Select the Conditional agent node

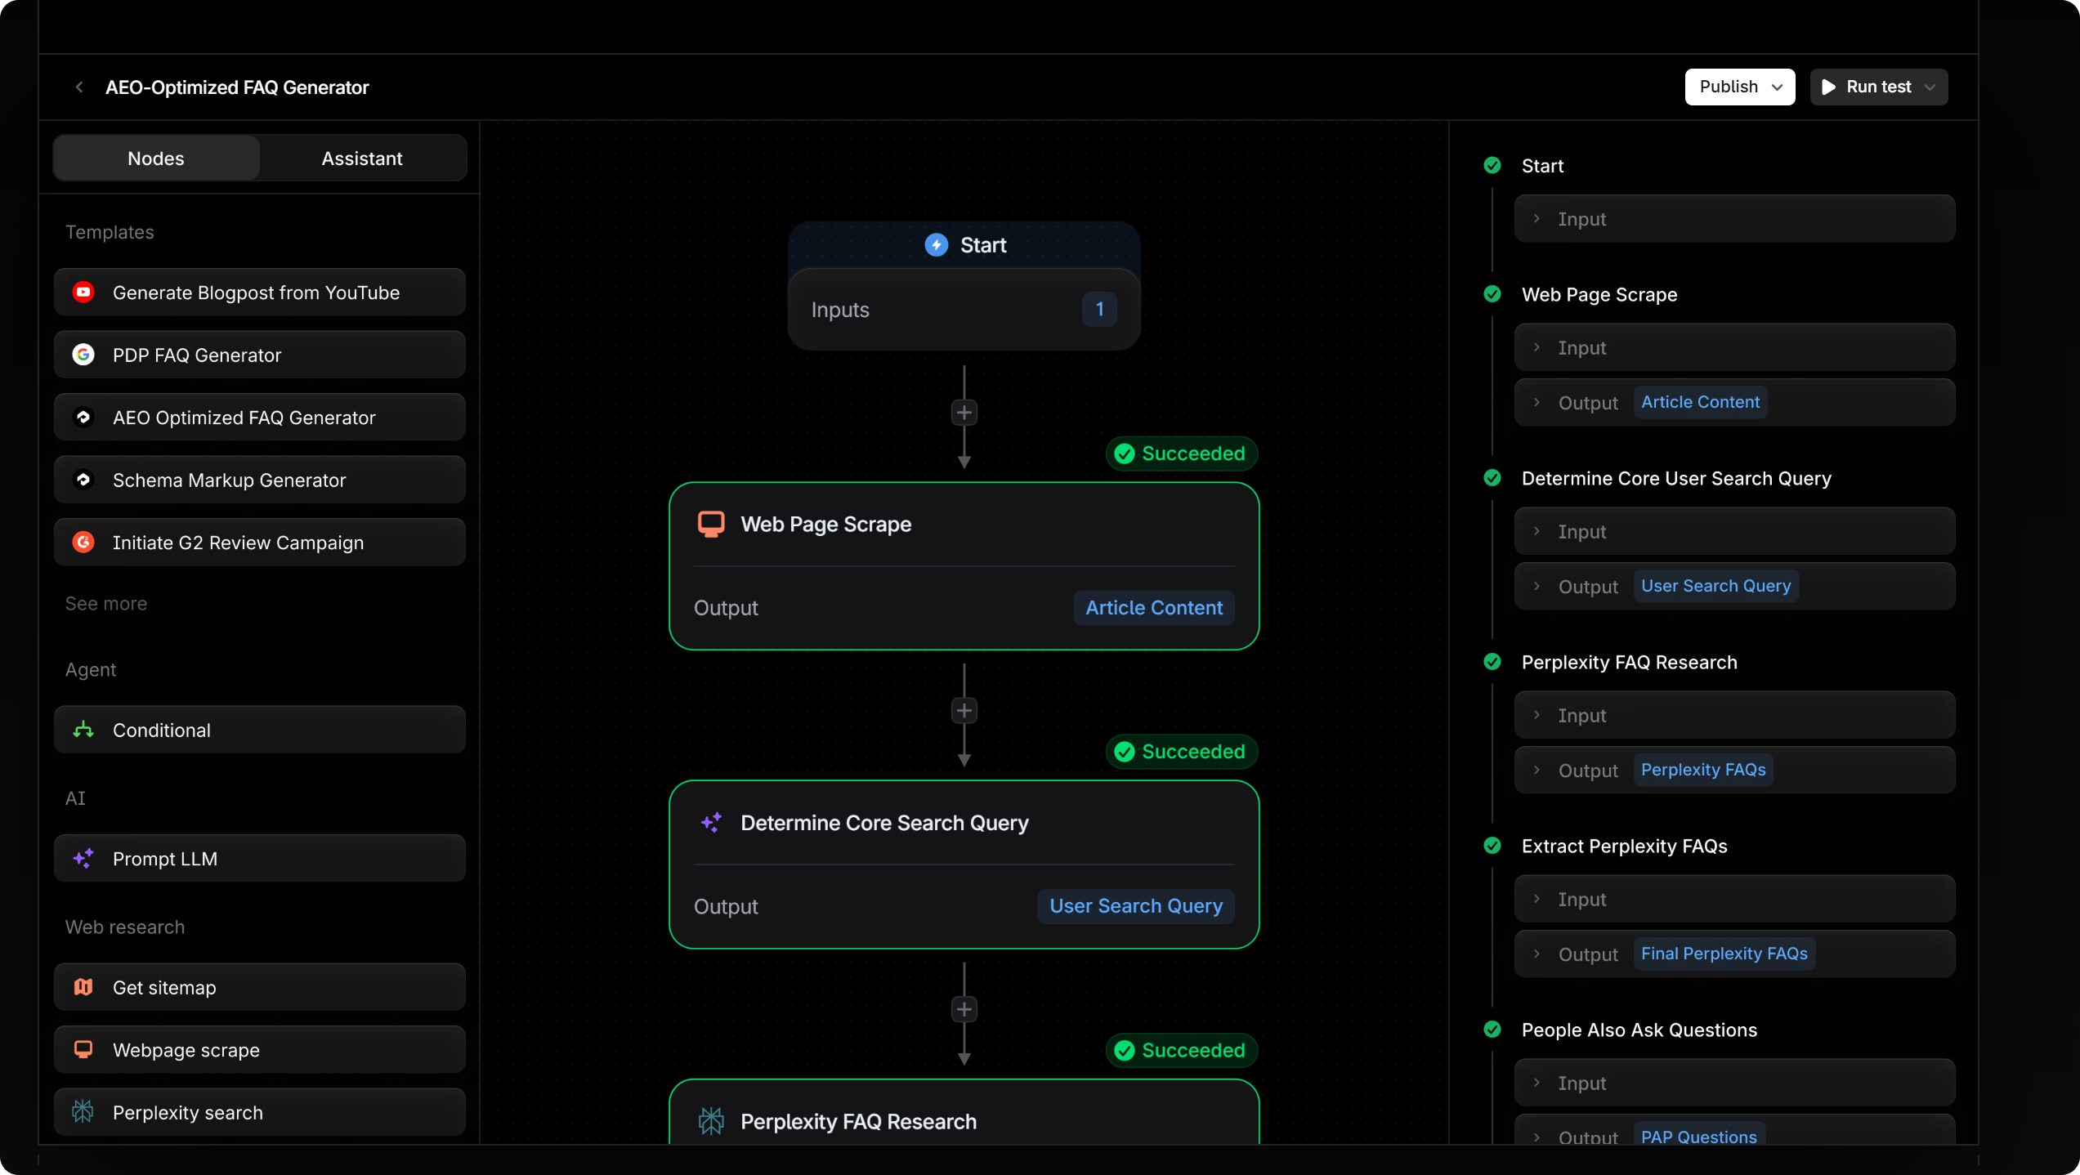tap(260, 730)
